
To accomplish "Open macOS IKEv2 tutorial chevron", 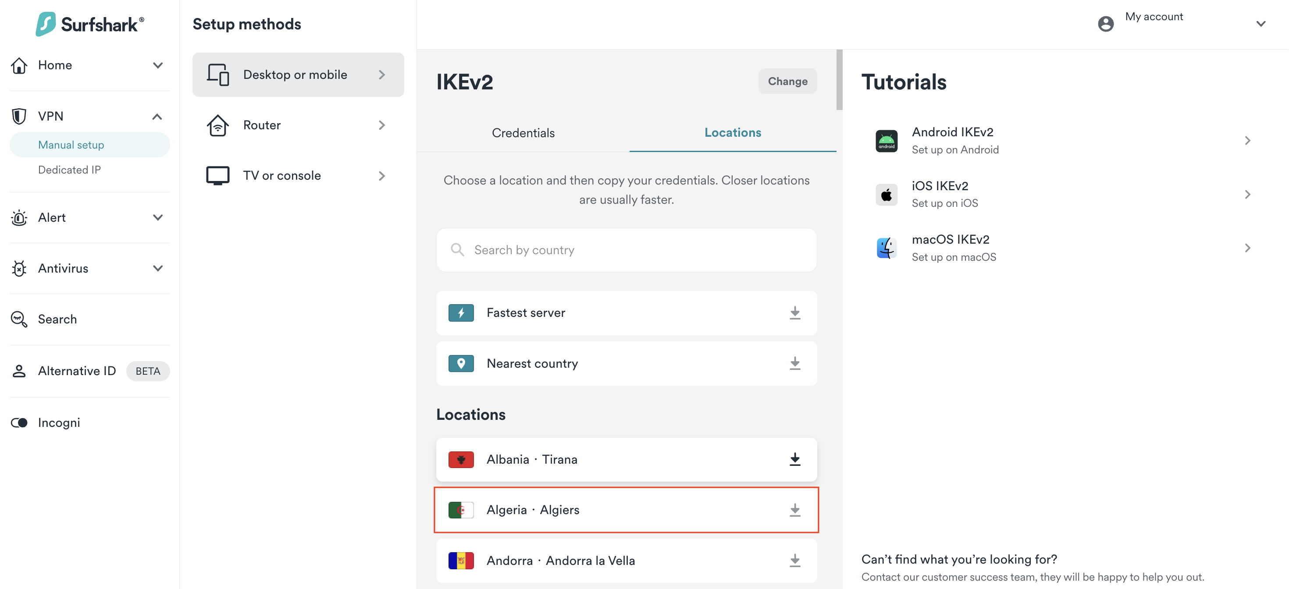I will coord(1247,248).
